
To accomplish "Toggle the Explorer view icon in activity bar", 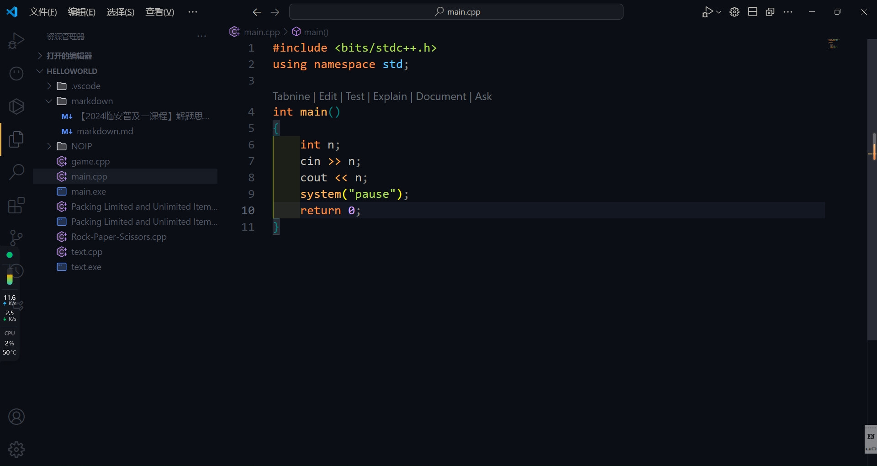I will tap(16, 139).
